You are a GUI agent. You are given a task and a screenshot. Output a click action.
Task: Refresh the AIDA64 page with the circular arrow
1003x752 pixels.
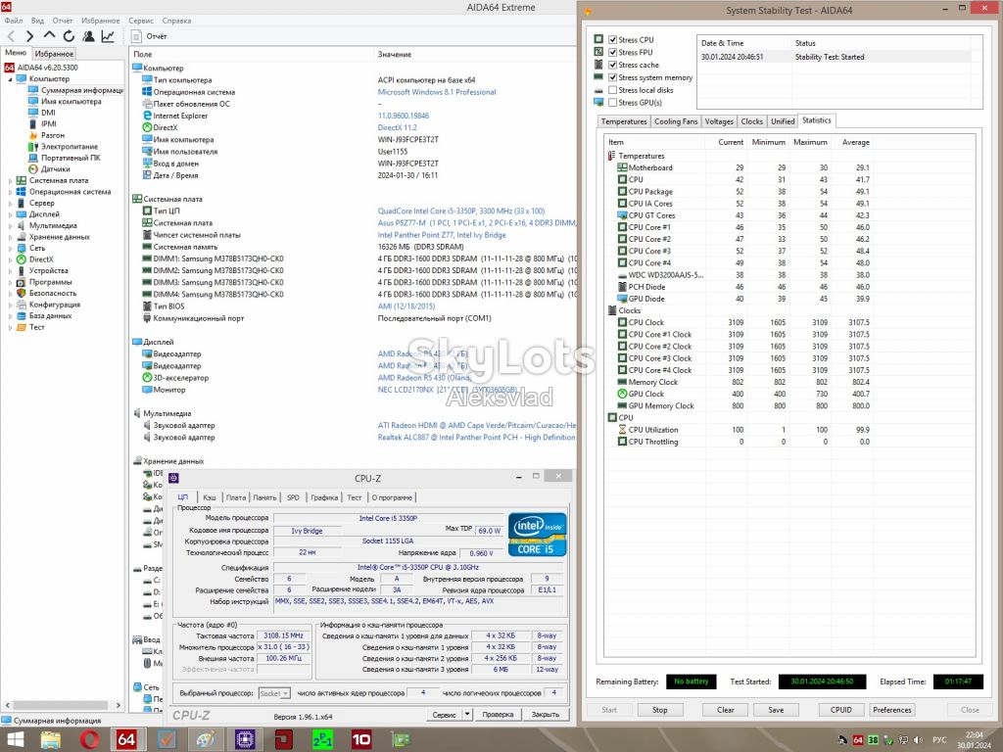pos(69,36)
